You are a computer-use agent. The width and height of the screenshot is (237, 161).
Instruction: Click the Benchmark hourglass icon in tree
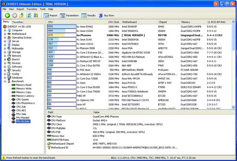click(x=9, y=81)
